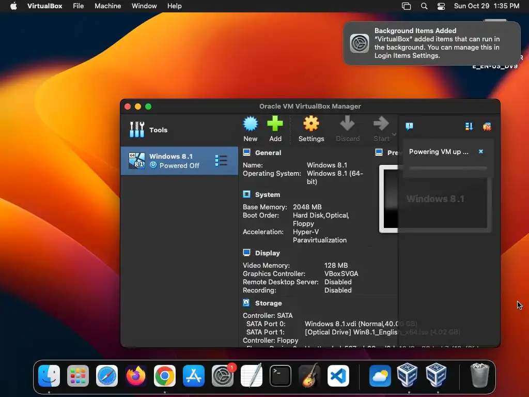Select Windows 8.1 virtual machine entry
The width and height of the screenshot is (529, 397).
click(x=179, y=161)
